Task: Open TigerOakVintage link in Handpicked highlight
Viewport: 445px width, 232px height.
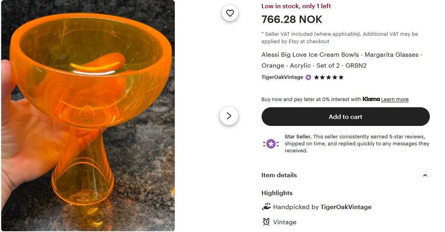Action: click(346, 207)
